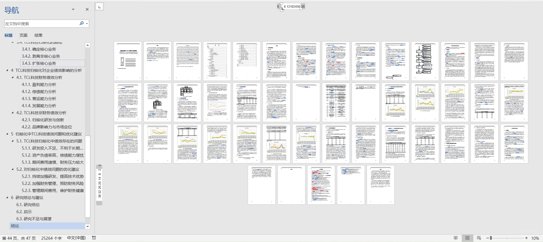Collapse heading 4 TCL科技归核化对企业绩效影响的分析
The image size is (543, 242).
coord(7,70)
